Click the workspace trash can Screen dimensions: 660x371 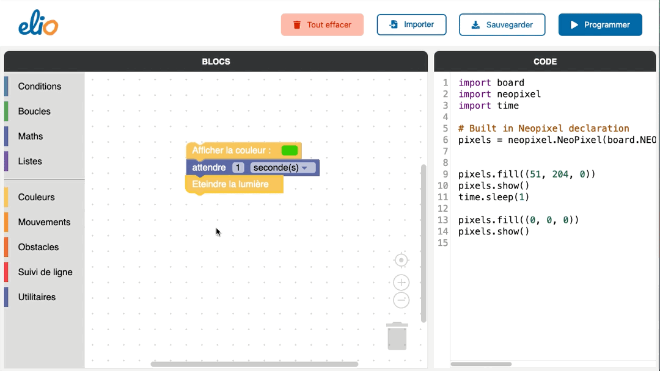tap(397, 336)
